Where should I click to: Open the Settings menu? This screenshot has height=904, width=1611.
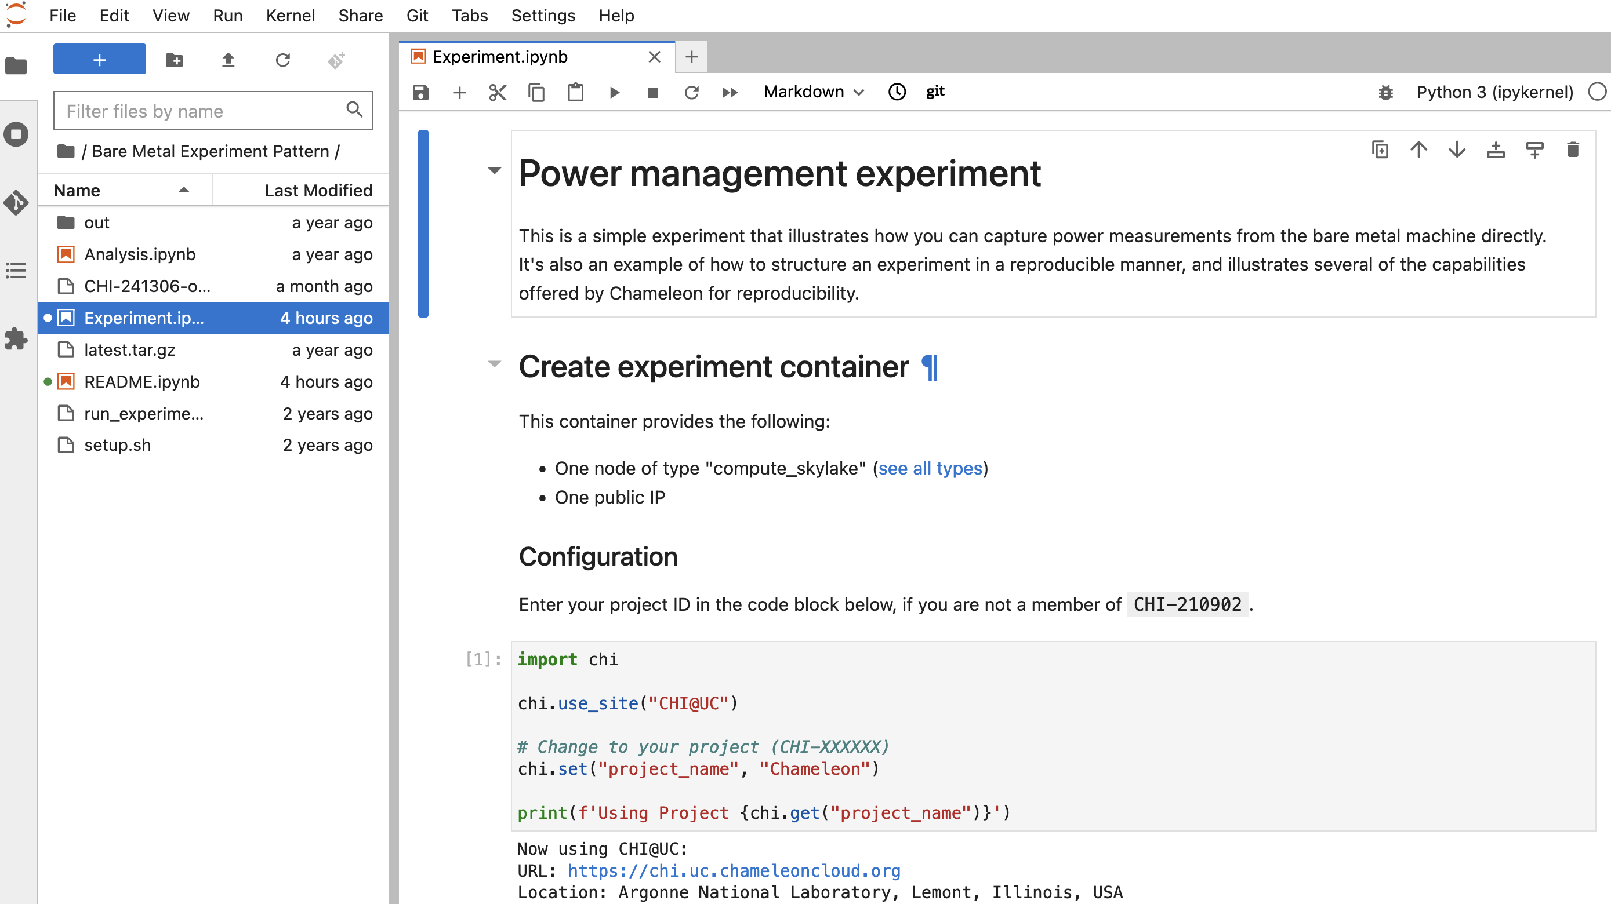pyautogui.click(x=543, y=16)
